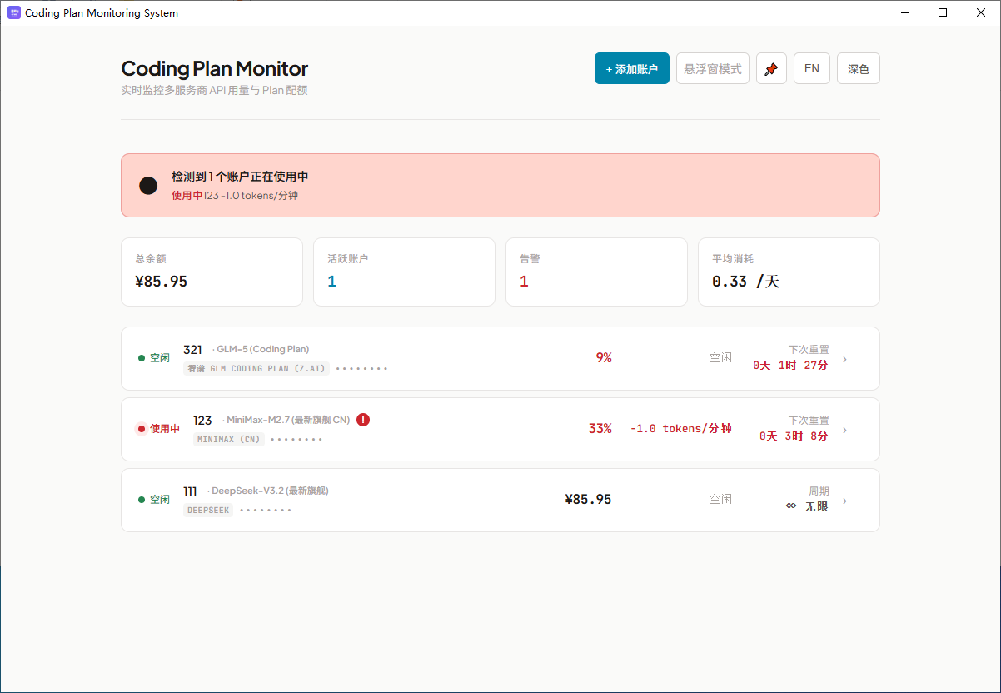Click the ¥85.95 balance in the DeepSeek row
This screenshot has width=1001, height=693.
pyautogui.click(x=588, y=499)
